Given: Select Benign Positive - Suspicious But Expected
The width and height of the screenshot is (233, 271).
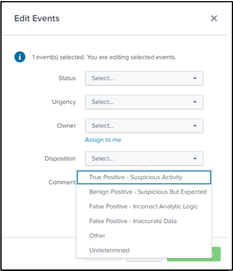Looking at the screenshot, I should (144, 192).
